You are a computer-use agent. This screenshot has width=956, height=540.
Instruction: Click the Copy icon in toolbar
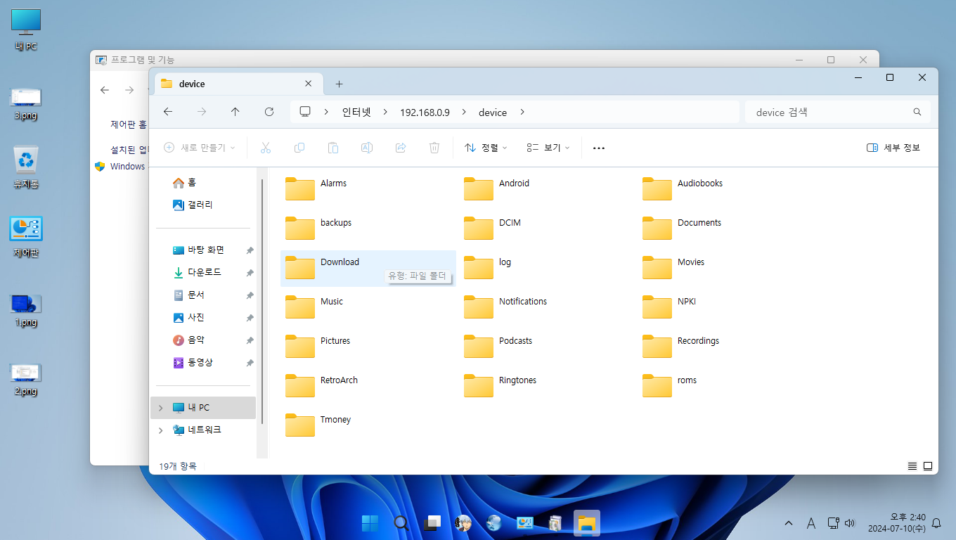[299, 148]
